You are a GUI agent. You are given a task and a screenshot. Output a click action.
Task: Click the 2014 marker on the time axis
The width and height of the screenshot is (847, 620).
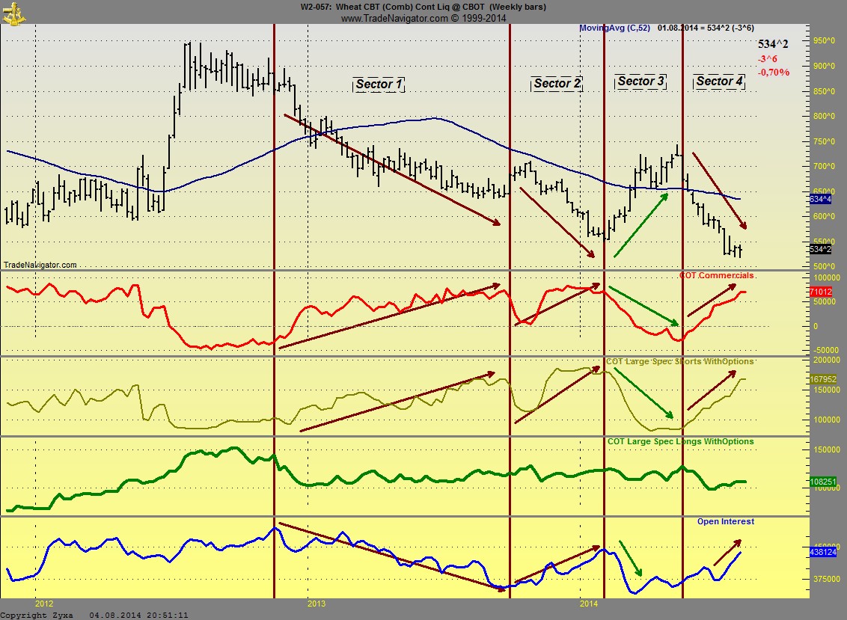[589, 603]
